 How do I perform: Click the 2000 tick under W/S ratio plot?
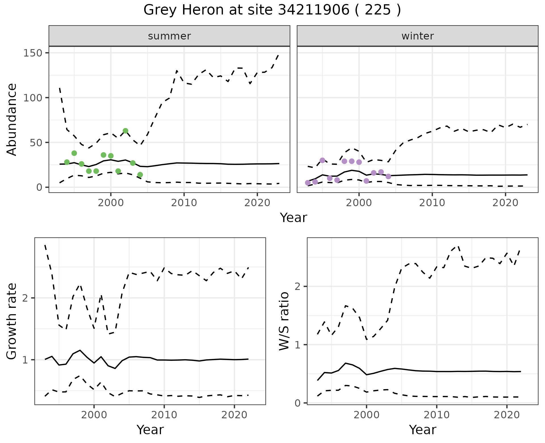click(366, 415)
